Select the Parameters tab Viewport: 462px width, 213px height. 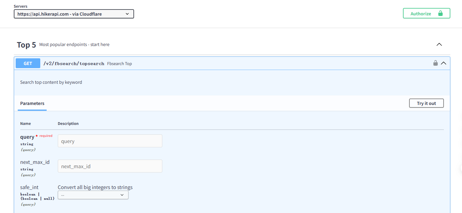pos(32,103)
